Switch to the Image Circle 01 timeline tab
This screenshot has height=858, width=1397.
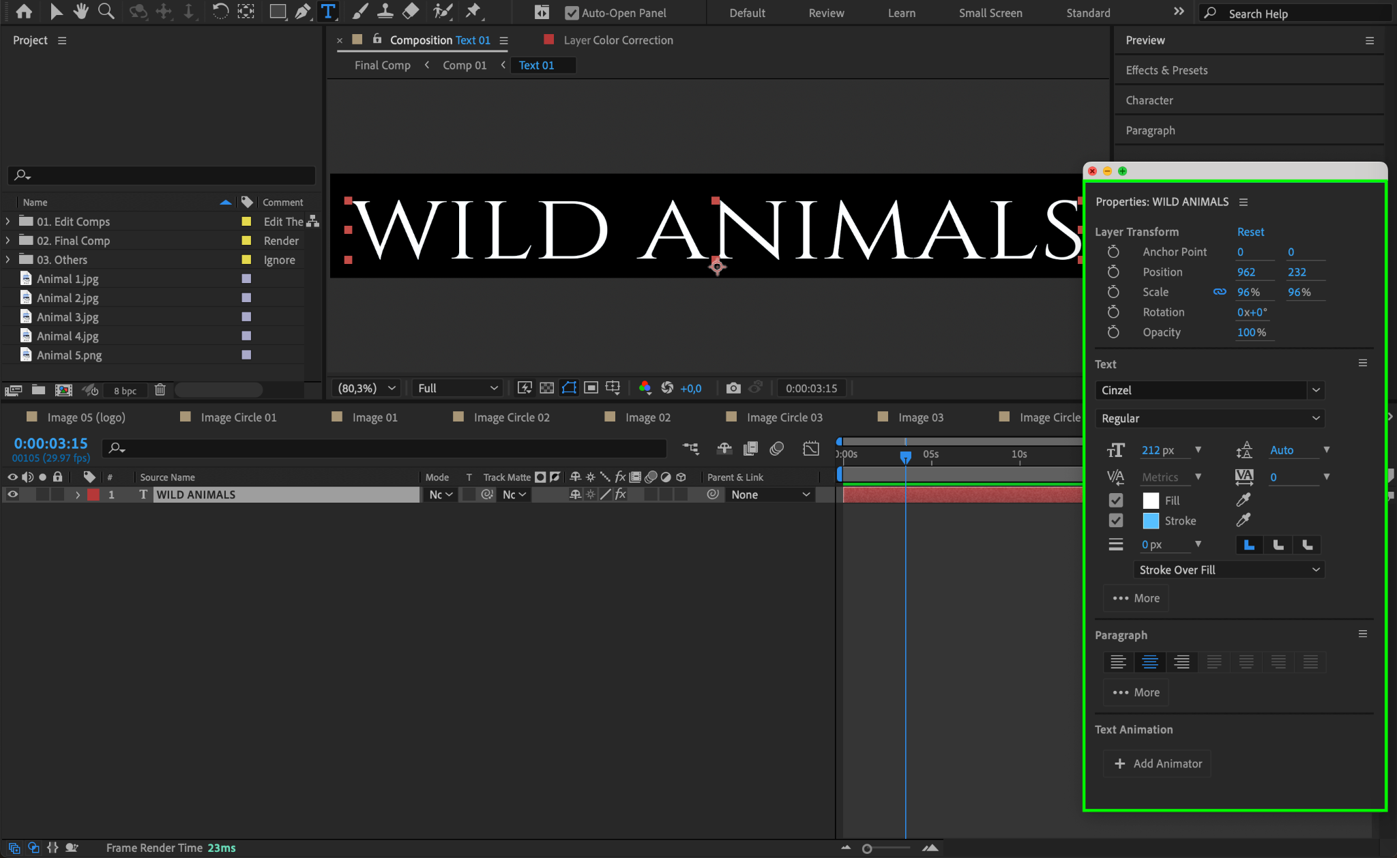point(238,417)
